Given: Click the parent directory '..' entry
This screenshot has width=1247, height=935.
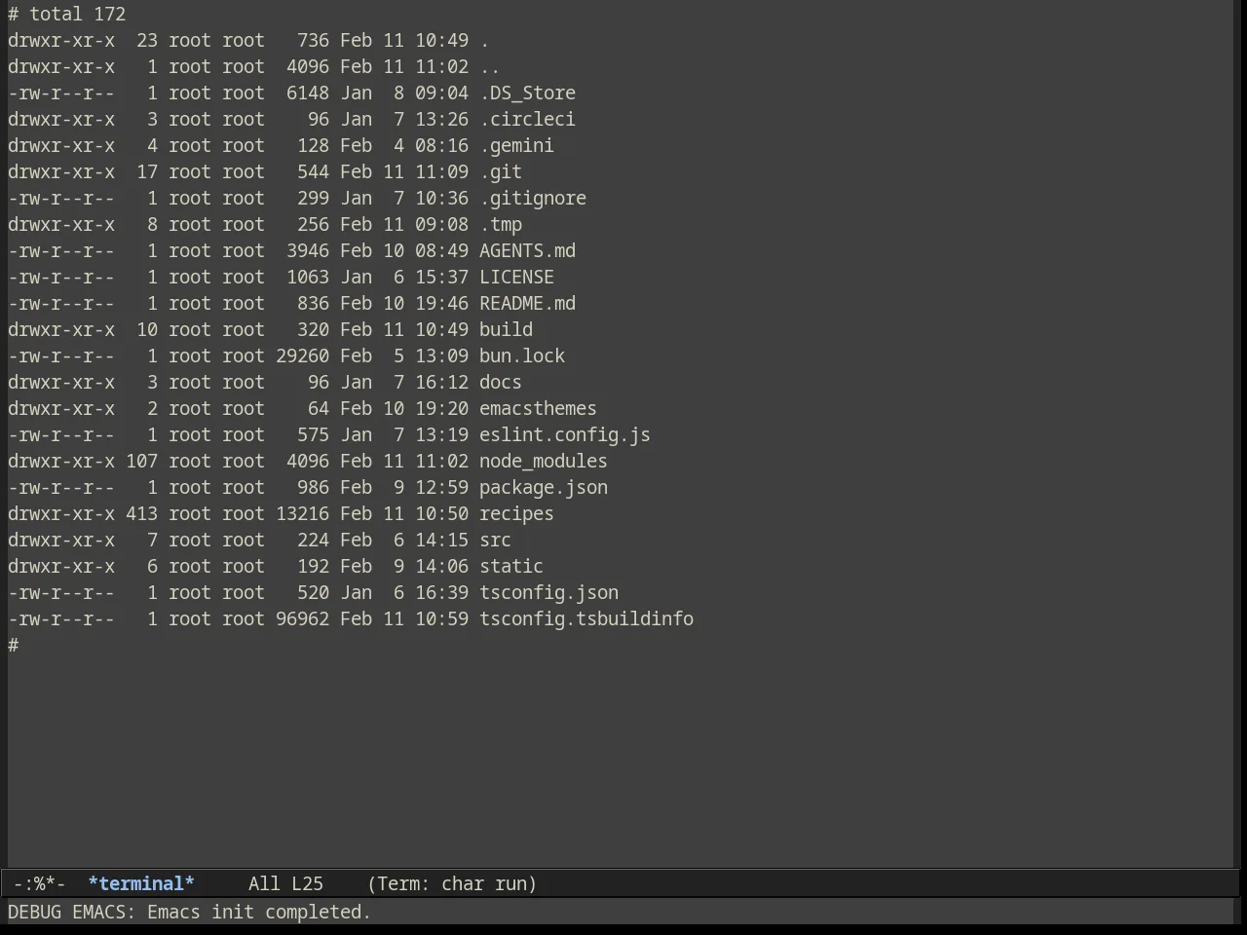Looking at the screenshot, I should coord(490,66).
